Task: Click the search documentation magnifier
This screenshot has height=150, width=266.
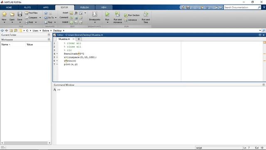Action: [259, 7]
